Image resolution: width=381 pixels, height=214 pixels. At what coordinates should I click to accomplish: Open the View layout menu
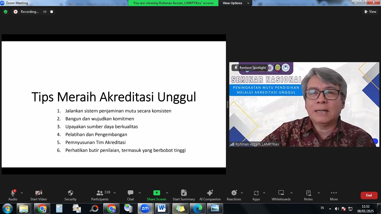(x=370, y=12)
